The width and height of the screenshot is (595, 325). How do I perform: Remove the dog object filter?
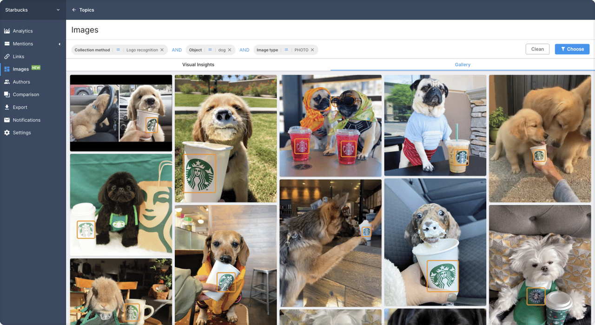point(230,50)
